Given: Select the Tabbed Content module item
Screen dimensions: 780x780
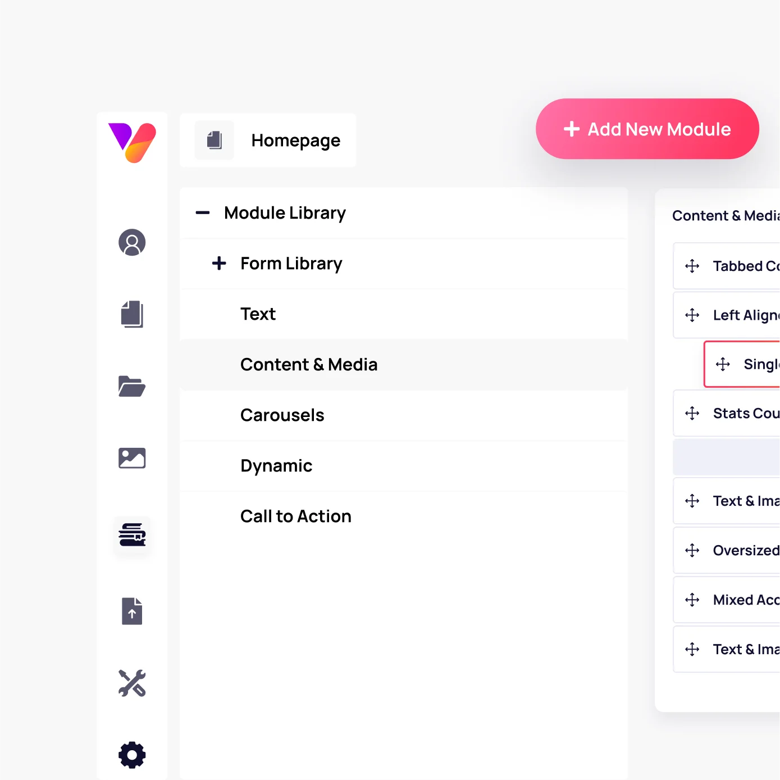Looking at the screenshot, I should [727, 266].
